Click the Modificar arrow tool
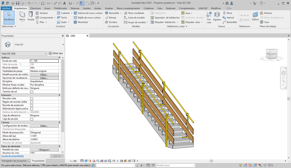 [x=9, y=16]
